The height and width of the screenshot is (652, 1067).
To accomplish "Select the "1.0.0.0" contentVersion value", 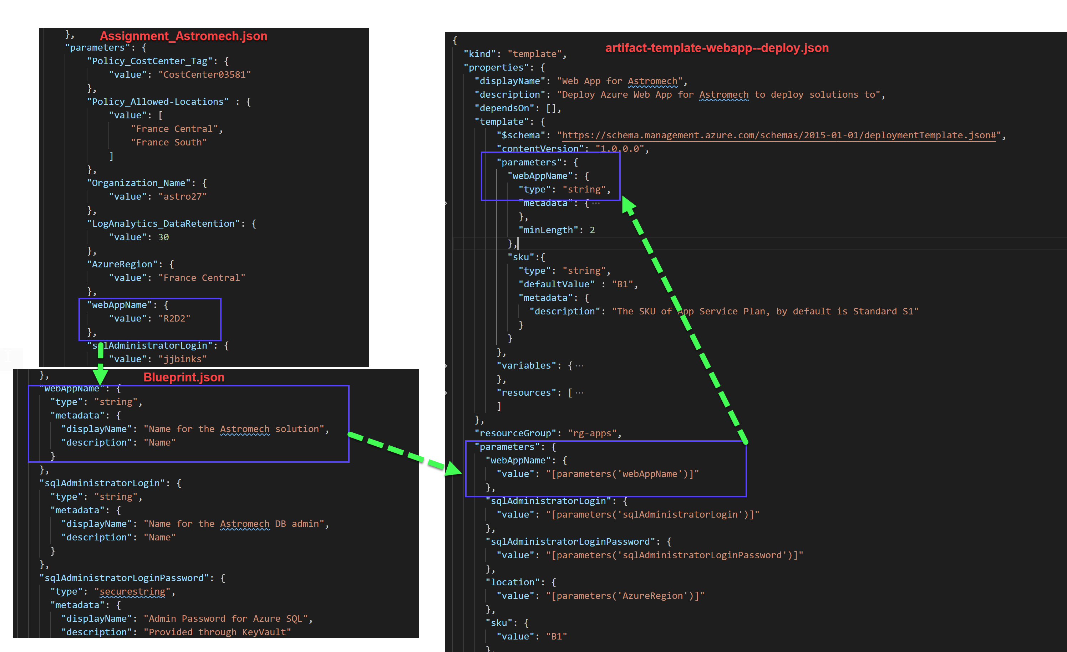I will pos(620,149).
